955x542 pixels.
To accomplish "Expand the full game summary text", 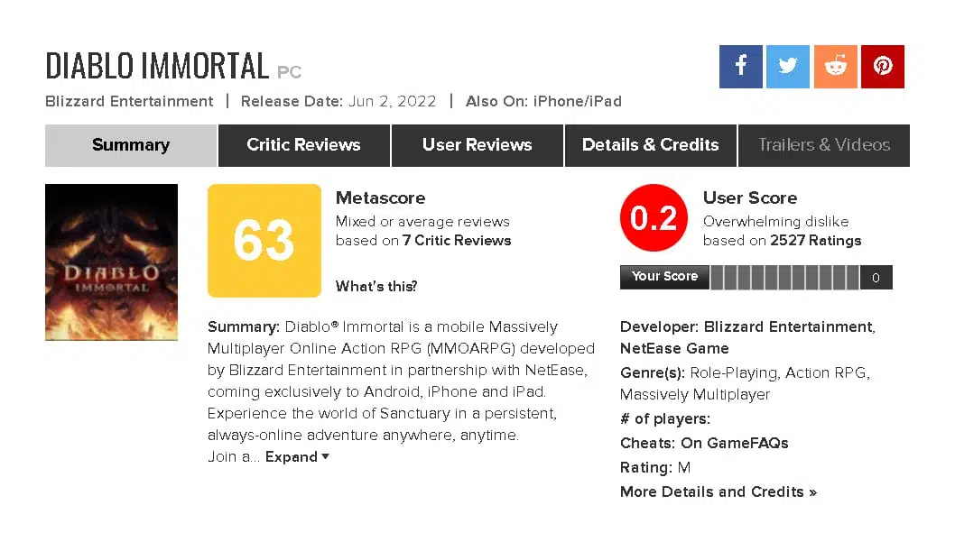I will [297, 457].
